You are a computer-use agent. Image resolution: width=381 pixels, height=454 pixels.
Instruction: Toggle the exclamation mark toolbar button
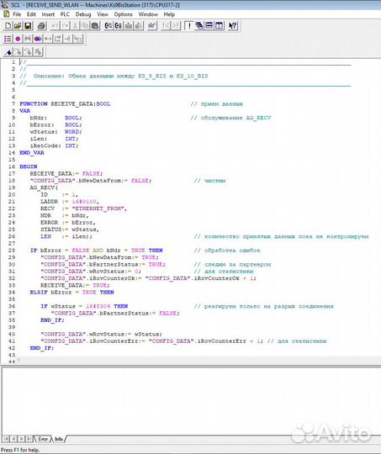click(x=189, y=26)
